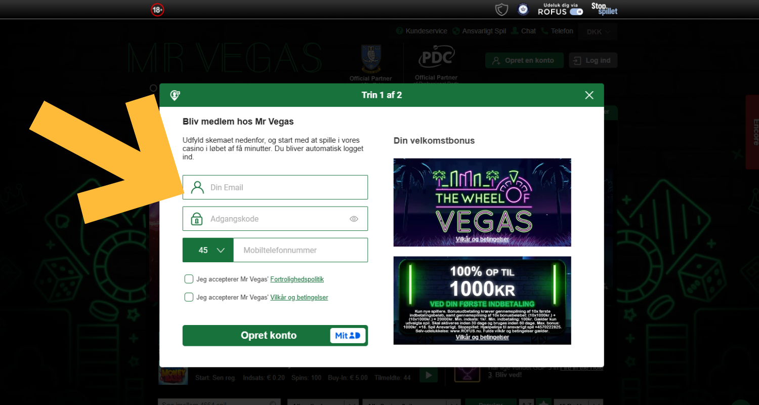Open Vilkår og betingelser under Wheel of Vegas
This screenshot has width=759, height=405.
tap(482, 239)
